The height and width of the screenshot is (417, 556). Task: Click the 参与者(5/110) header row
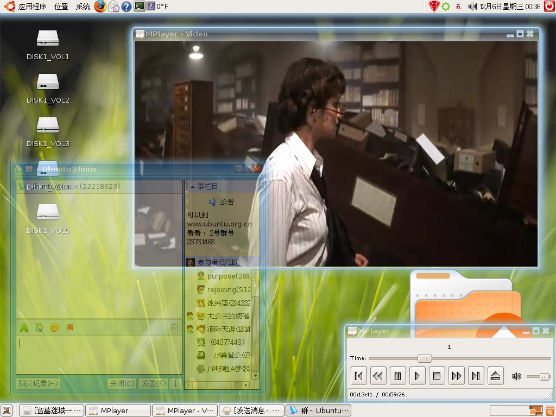click(222, 262)
